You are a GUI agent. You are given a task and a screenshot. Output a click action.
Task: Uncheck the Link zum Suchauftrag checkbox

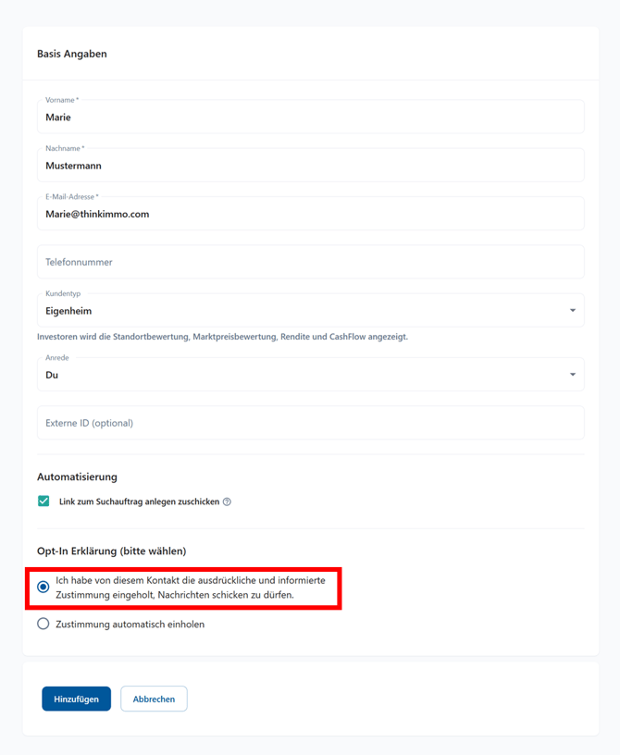click(x=43, y=501)
